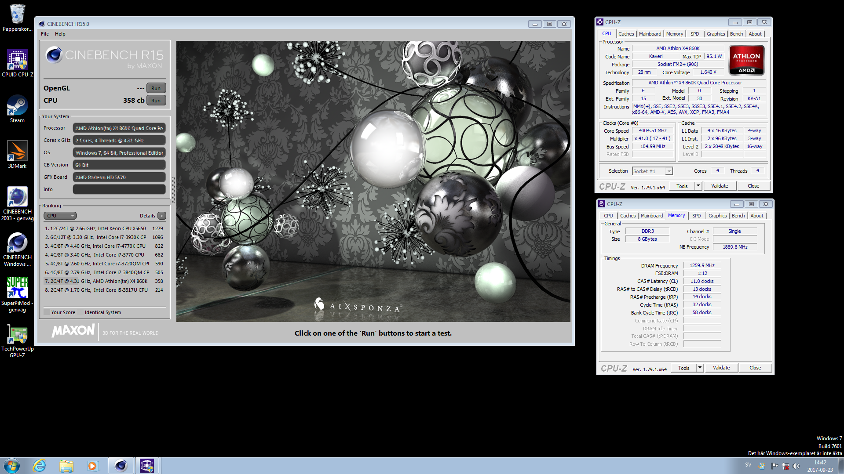Switch to CPU tab in lower CPU-Z

(x=608, y=216)
